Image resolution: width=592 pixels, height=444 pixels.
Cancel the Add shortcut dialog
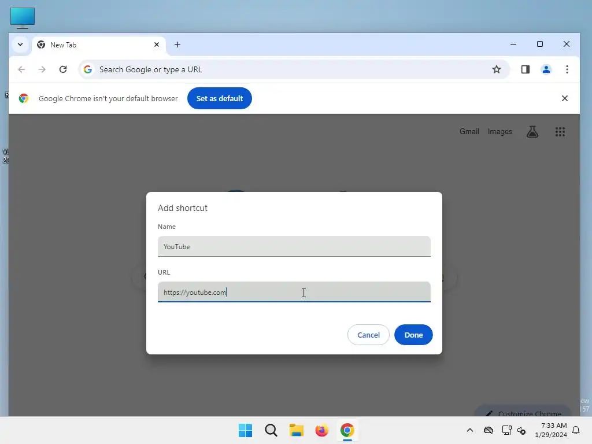click(368, 335)
